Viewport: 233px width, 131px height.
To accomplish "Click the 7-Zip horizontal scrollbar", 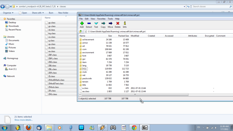I will 135,94.
